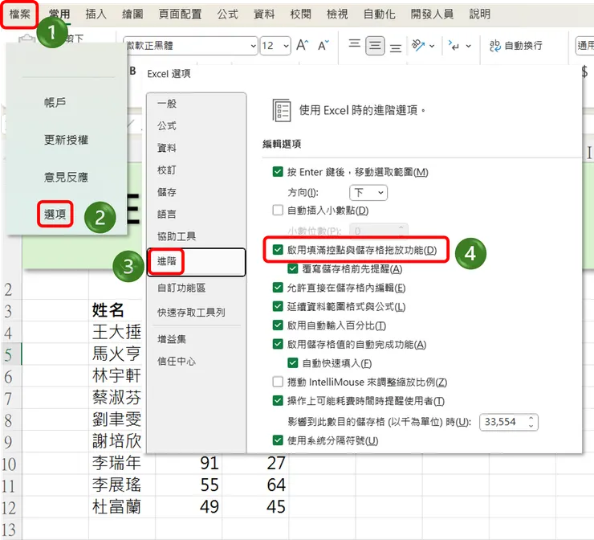Click the 自動換行 wrap text button
Screen dimensions: 594x540
(x=516, y=46)
